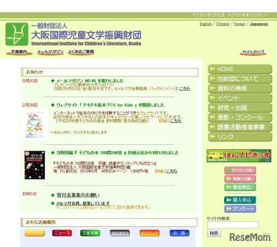Click the pink 寄付金のお願い button
This screenshot has width=277, height=247.
[240, 170]
